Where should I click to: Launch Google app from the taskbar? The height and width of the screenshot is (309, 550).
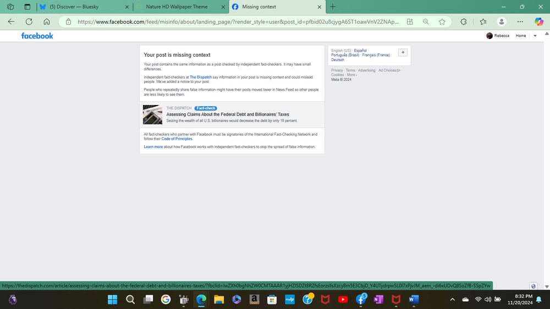[166, 300]
